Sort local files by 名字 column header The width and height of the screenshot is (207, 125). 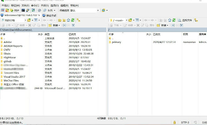(x=15, y=34)
